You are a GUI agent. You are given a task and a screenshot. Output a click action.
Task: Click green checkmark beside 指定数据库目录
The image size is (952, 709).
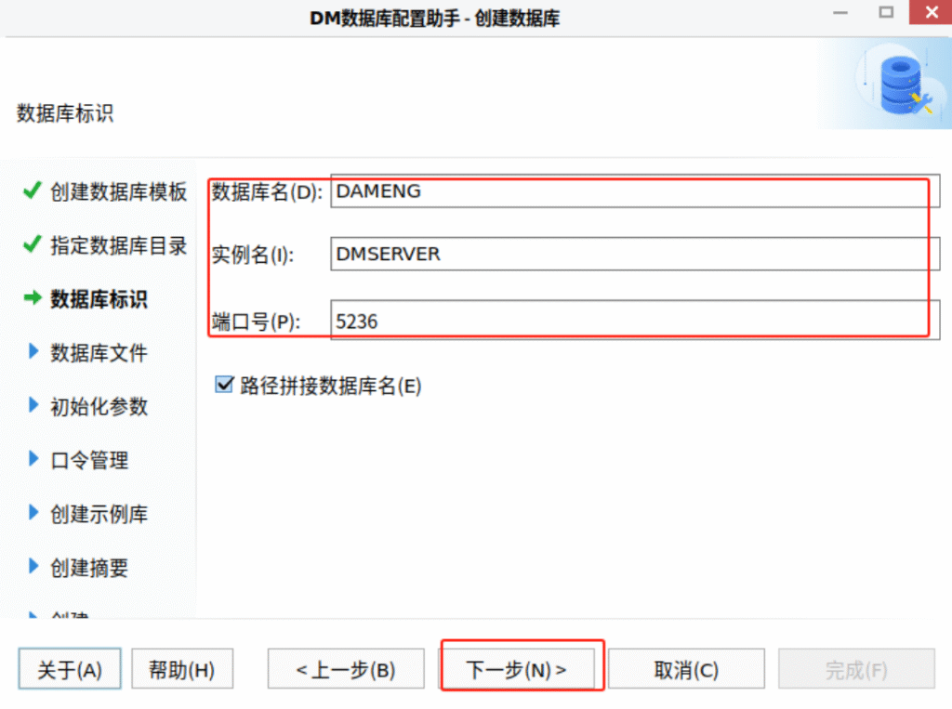(33, 245)
